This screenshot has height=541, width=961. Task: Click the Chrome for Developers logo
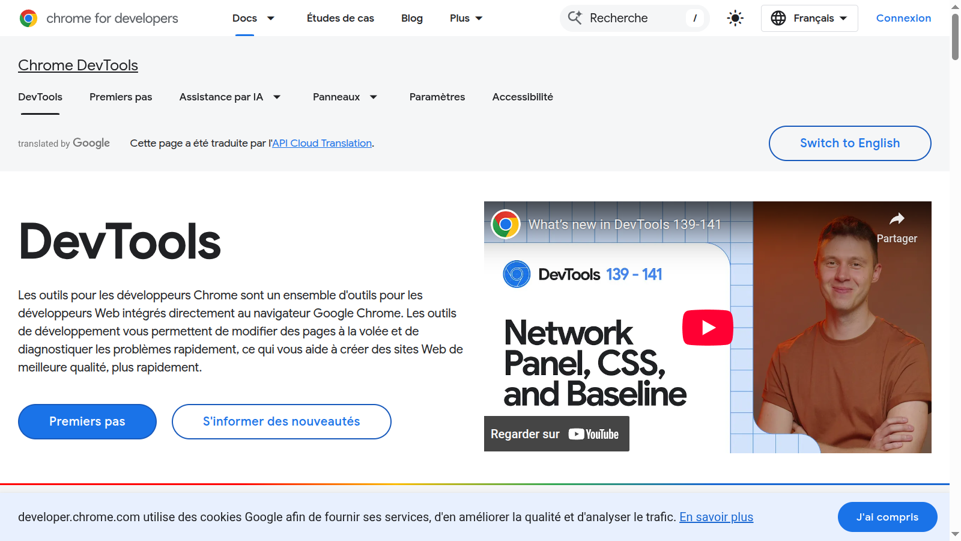[28, 19]
